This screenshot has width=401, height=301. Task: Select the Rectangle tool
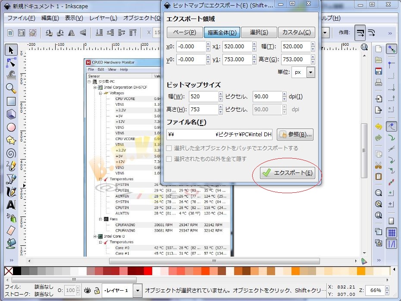point(11,101)
